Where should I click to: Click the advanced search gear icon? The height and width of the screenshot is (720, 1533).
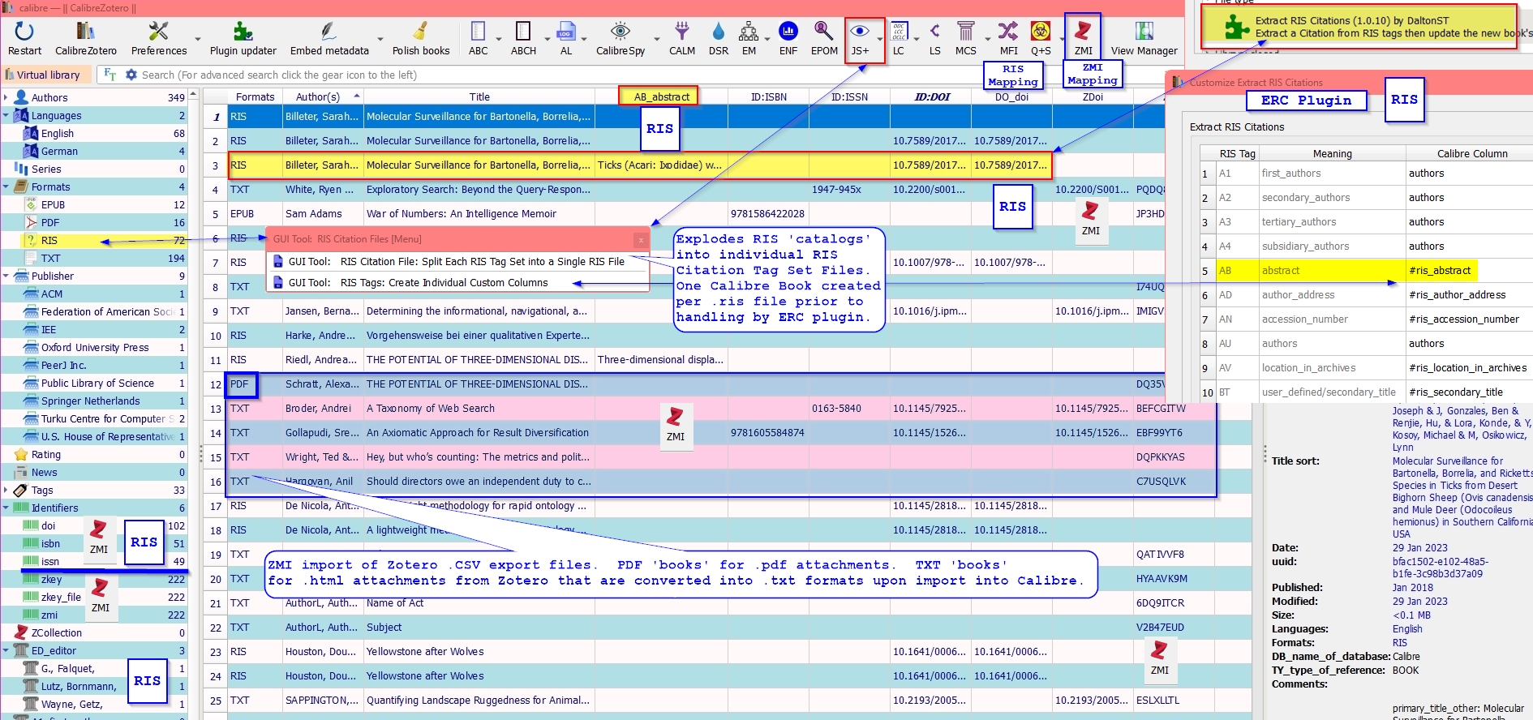(x=131, y=75)
